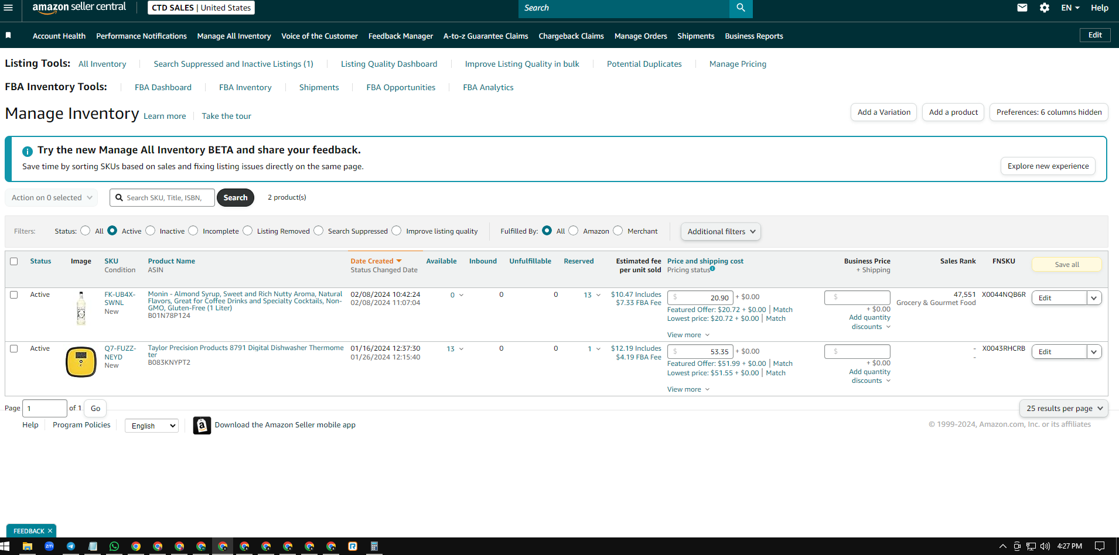Screen dimensions: 1119x555
Task: Open Preferences: 6 columns hidden
Action: point(1049,112)
